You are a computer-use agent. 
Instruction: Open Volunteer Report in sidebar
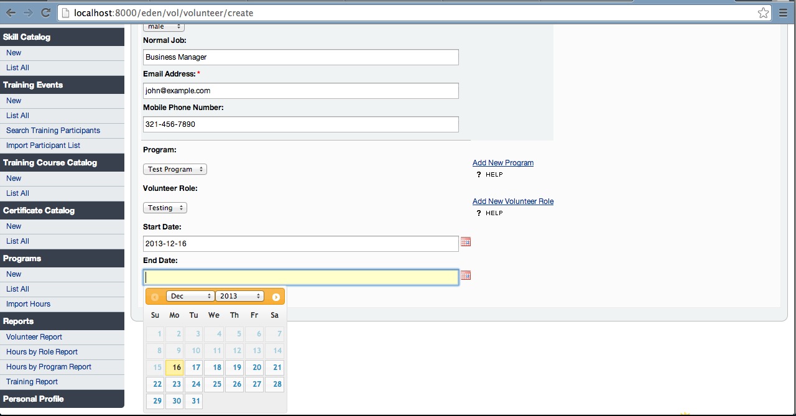34,337
